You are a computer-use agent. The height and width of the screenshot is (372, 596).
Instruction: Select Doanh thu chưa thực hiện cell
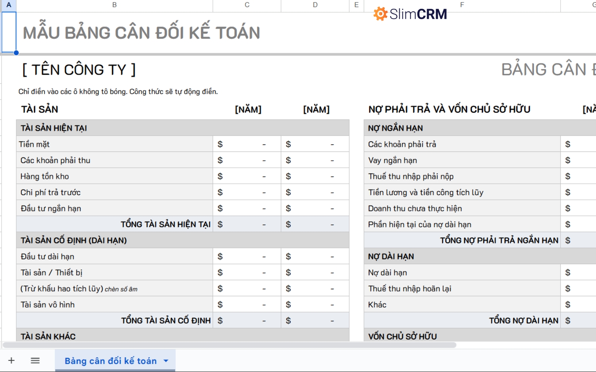point(462,209)
